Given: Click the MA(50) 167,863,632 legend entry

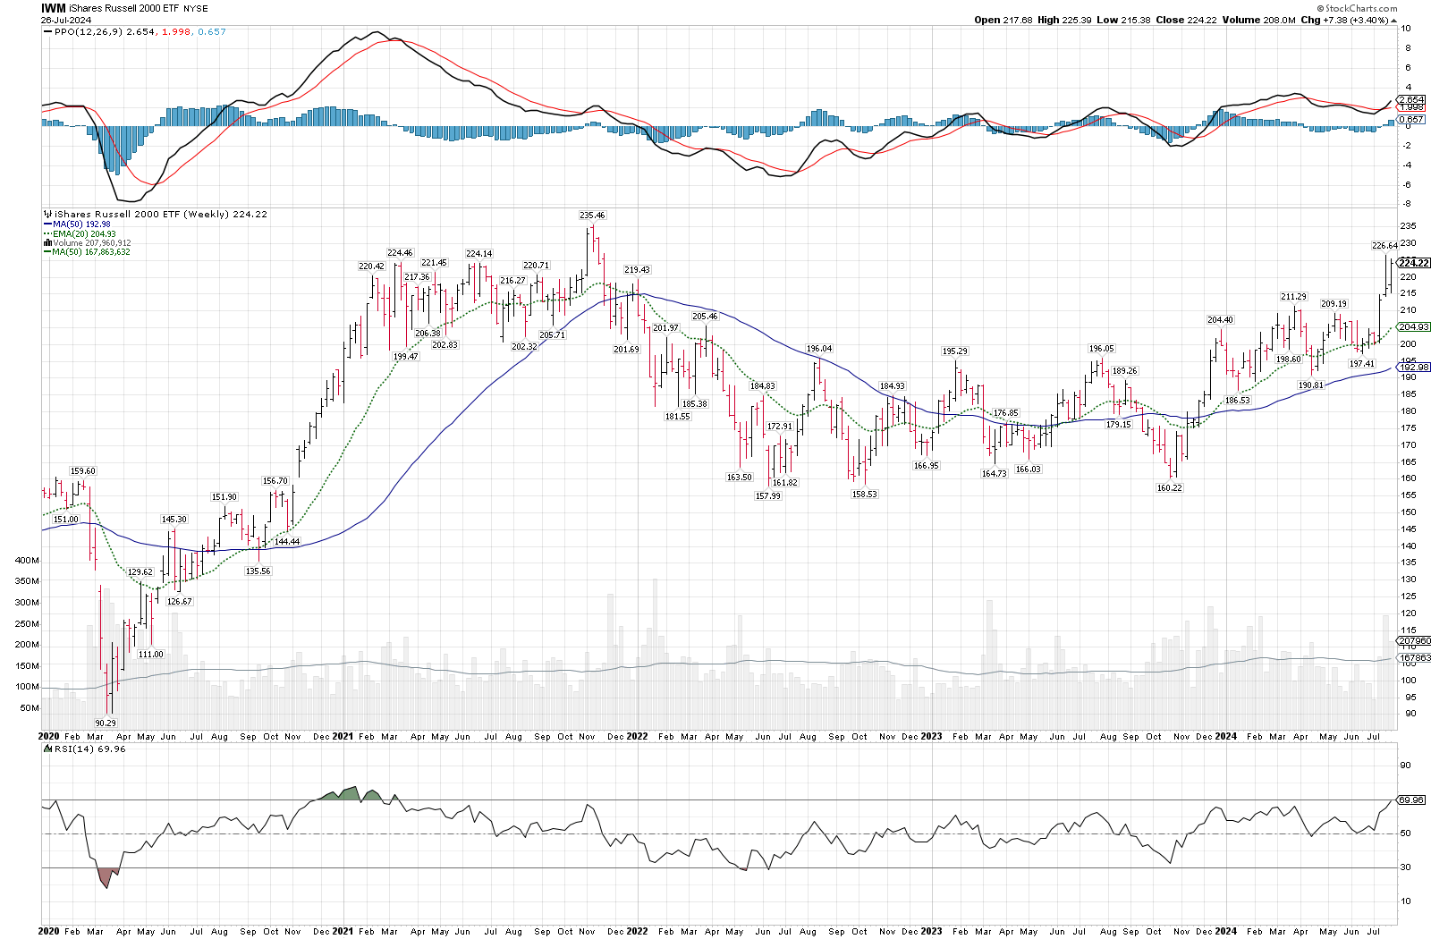Looking at the screenshot, I should 90,252.
